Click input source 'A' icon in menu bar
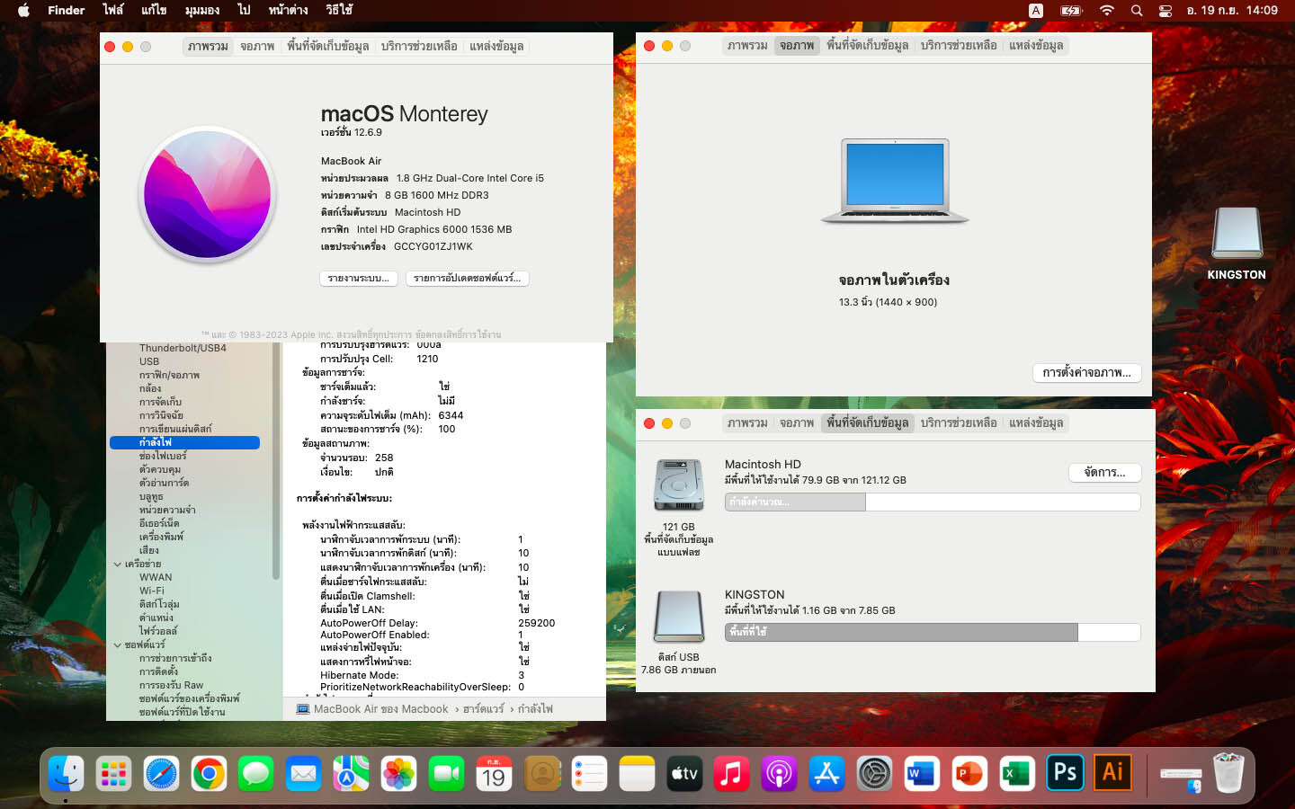 (1036, 11)
